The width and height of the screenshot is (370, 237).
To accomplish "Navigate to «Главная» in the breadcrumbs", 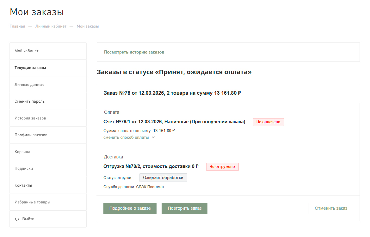I will click(x=17, y=26).
